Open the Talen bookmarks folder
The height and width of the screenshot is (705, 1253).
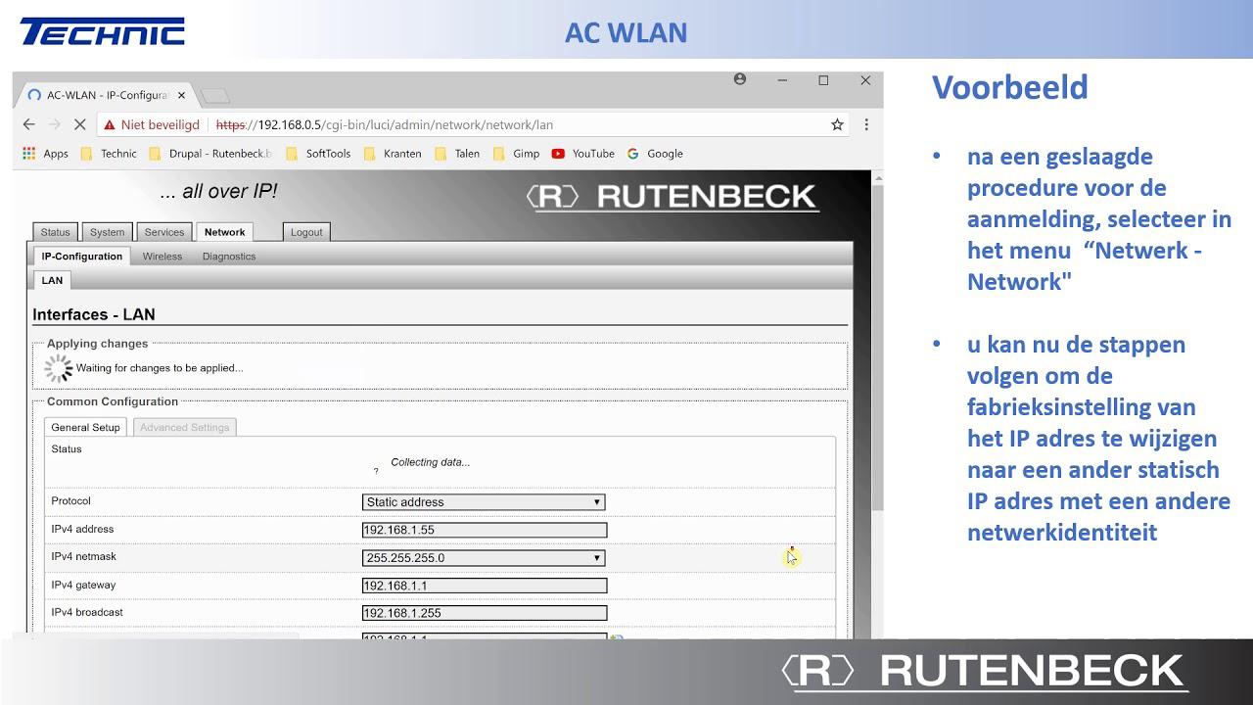click(x=457, y=154)
